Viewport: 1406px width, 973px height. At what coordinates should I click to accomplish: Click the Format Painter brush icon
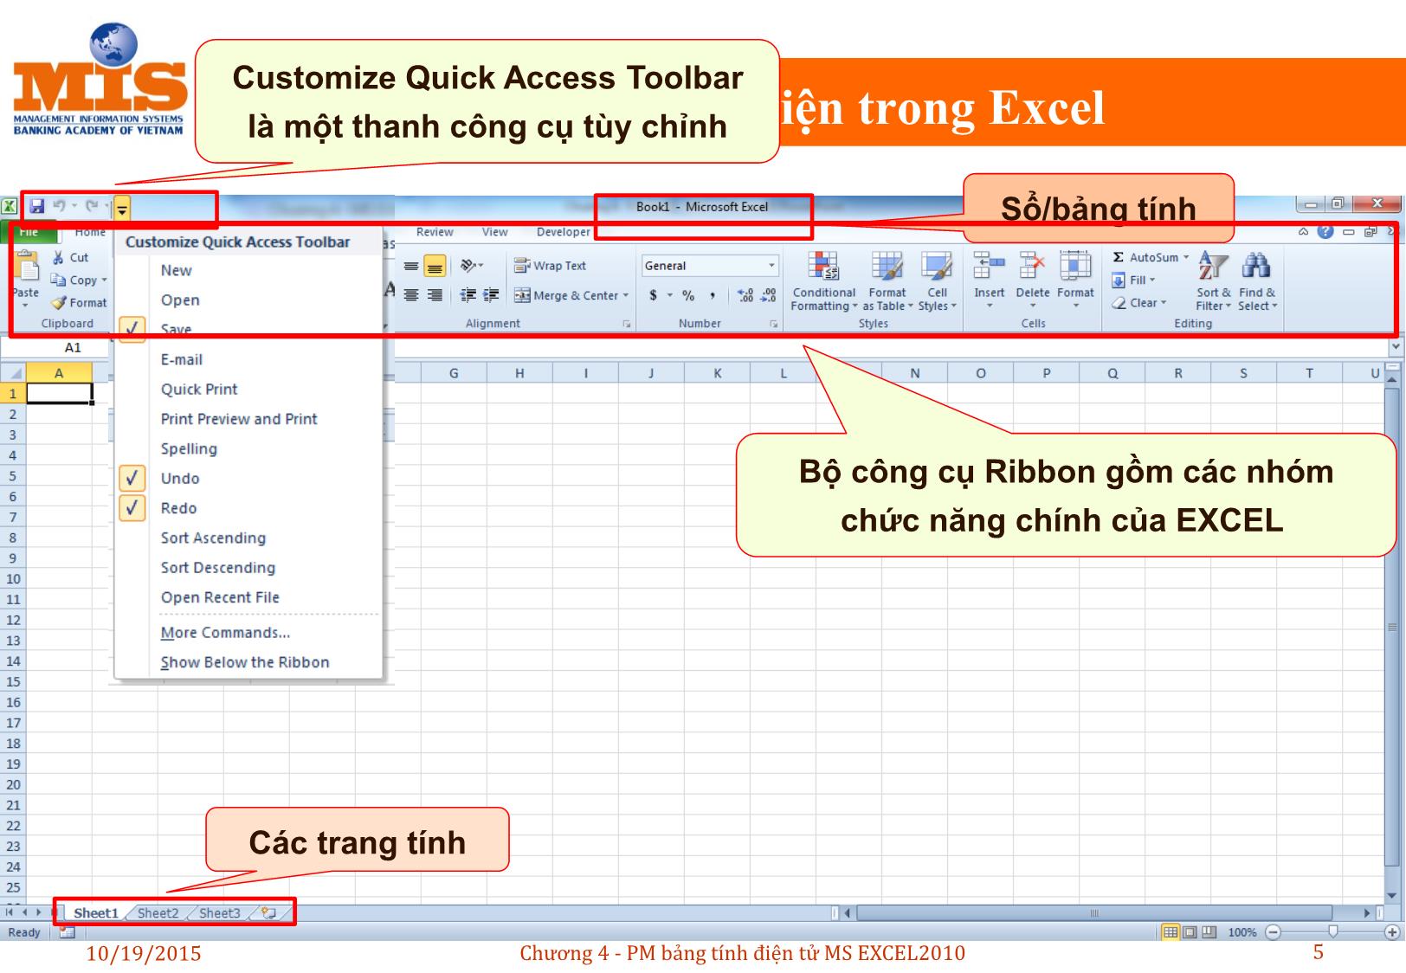coord(58,303)
